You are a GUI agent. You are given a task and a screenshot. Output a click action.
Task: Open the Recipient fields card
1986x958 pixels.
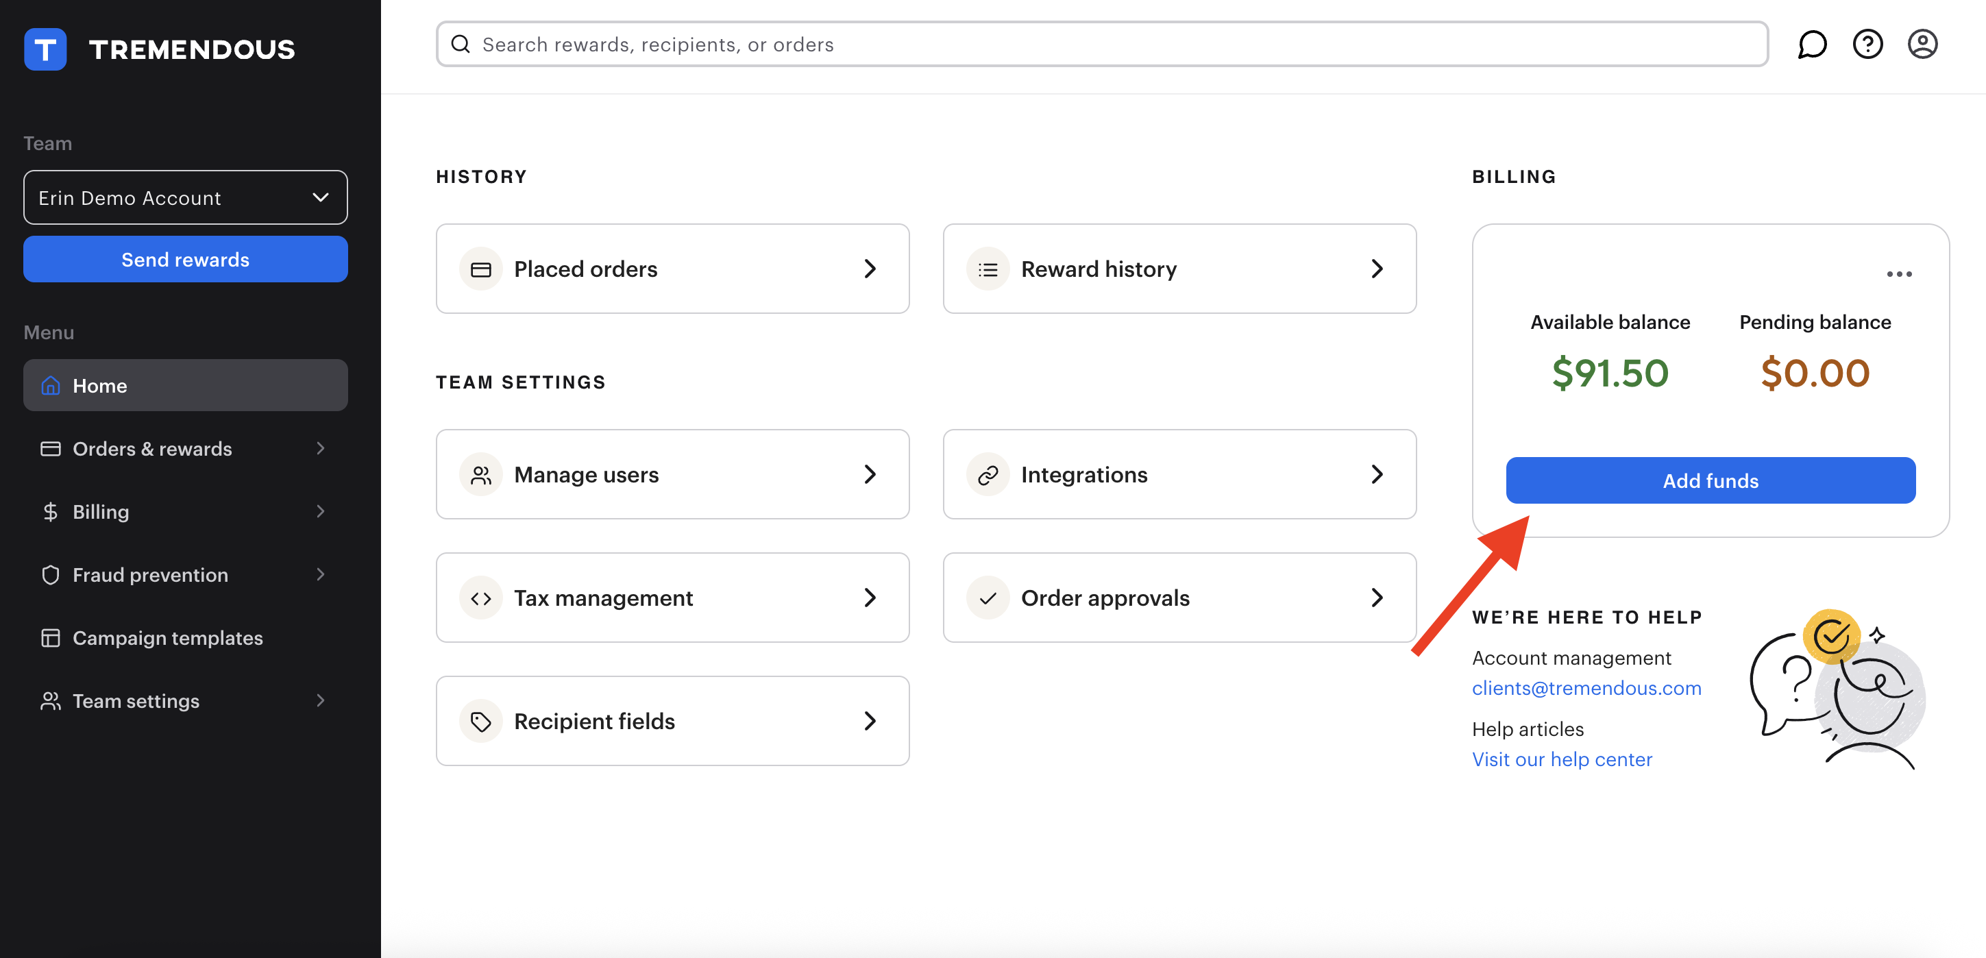click(672, 722)
